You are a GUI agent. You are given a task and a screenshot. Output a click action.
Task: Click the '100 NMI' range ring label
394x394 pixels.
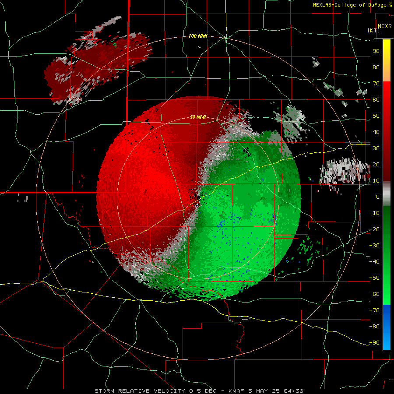(x=198, y=36)
